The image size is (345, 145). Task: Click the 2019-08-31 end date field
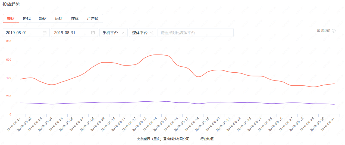point(74,33)
